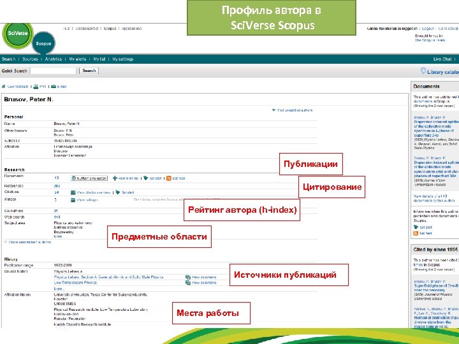459x344 pixels.
Task: Open My alerts in navigation bar
Action: (78, 59)
